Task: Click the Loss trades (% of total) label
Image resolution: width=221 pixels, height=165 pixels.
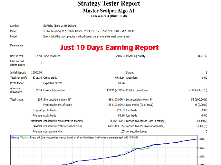Action: click(x=140, y=105)
